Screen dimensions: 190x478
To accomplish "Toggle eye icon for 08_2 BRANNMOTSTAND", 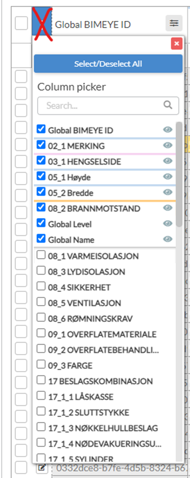I will click(167, 208).
